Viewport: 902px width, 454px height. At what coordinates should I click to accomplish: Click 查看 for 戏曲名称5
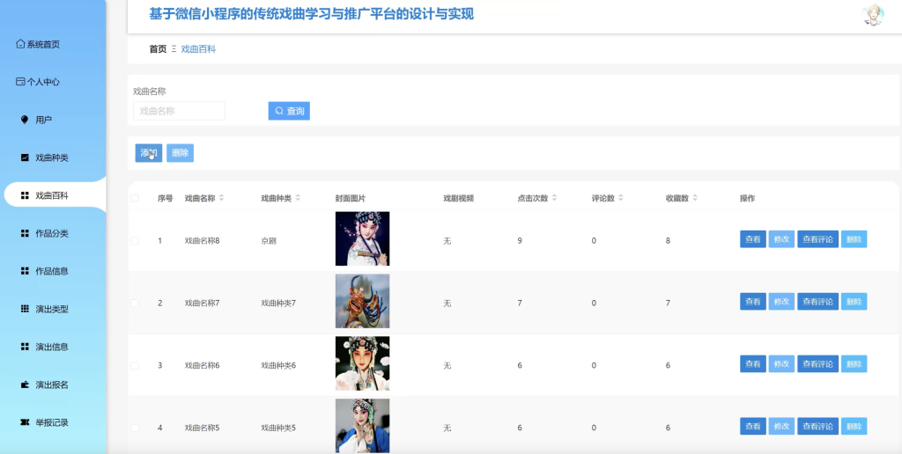tap(753, 427)
